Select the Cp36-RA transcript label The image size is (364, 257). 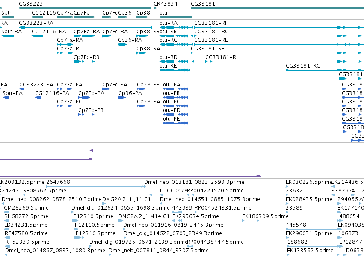click(x=130, y=40)
